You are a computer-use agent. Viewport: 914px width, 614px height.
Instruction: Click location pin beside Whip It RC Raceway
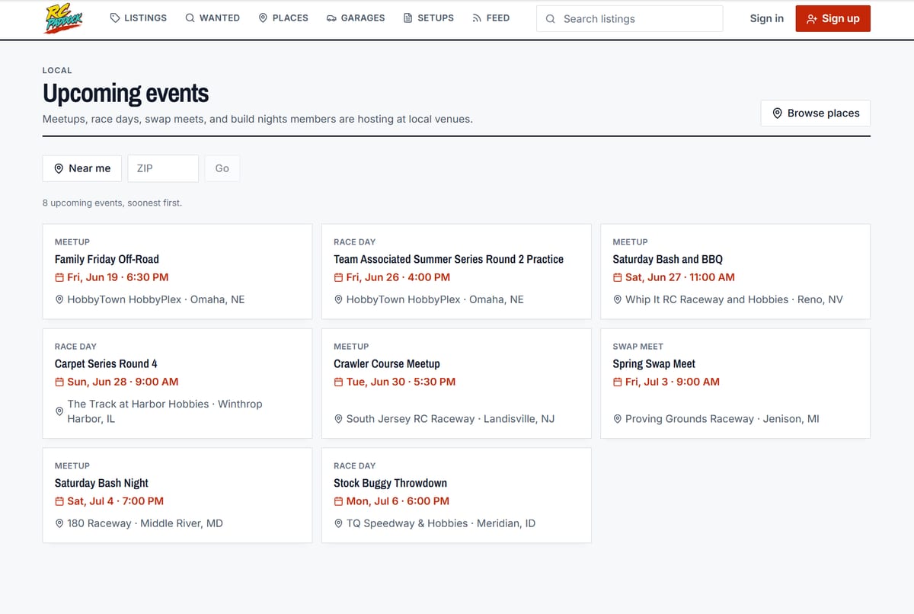click(618, 300)
